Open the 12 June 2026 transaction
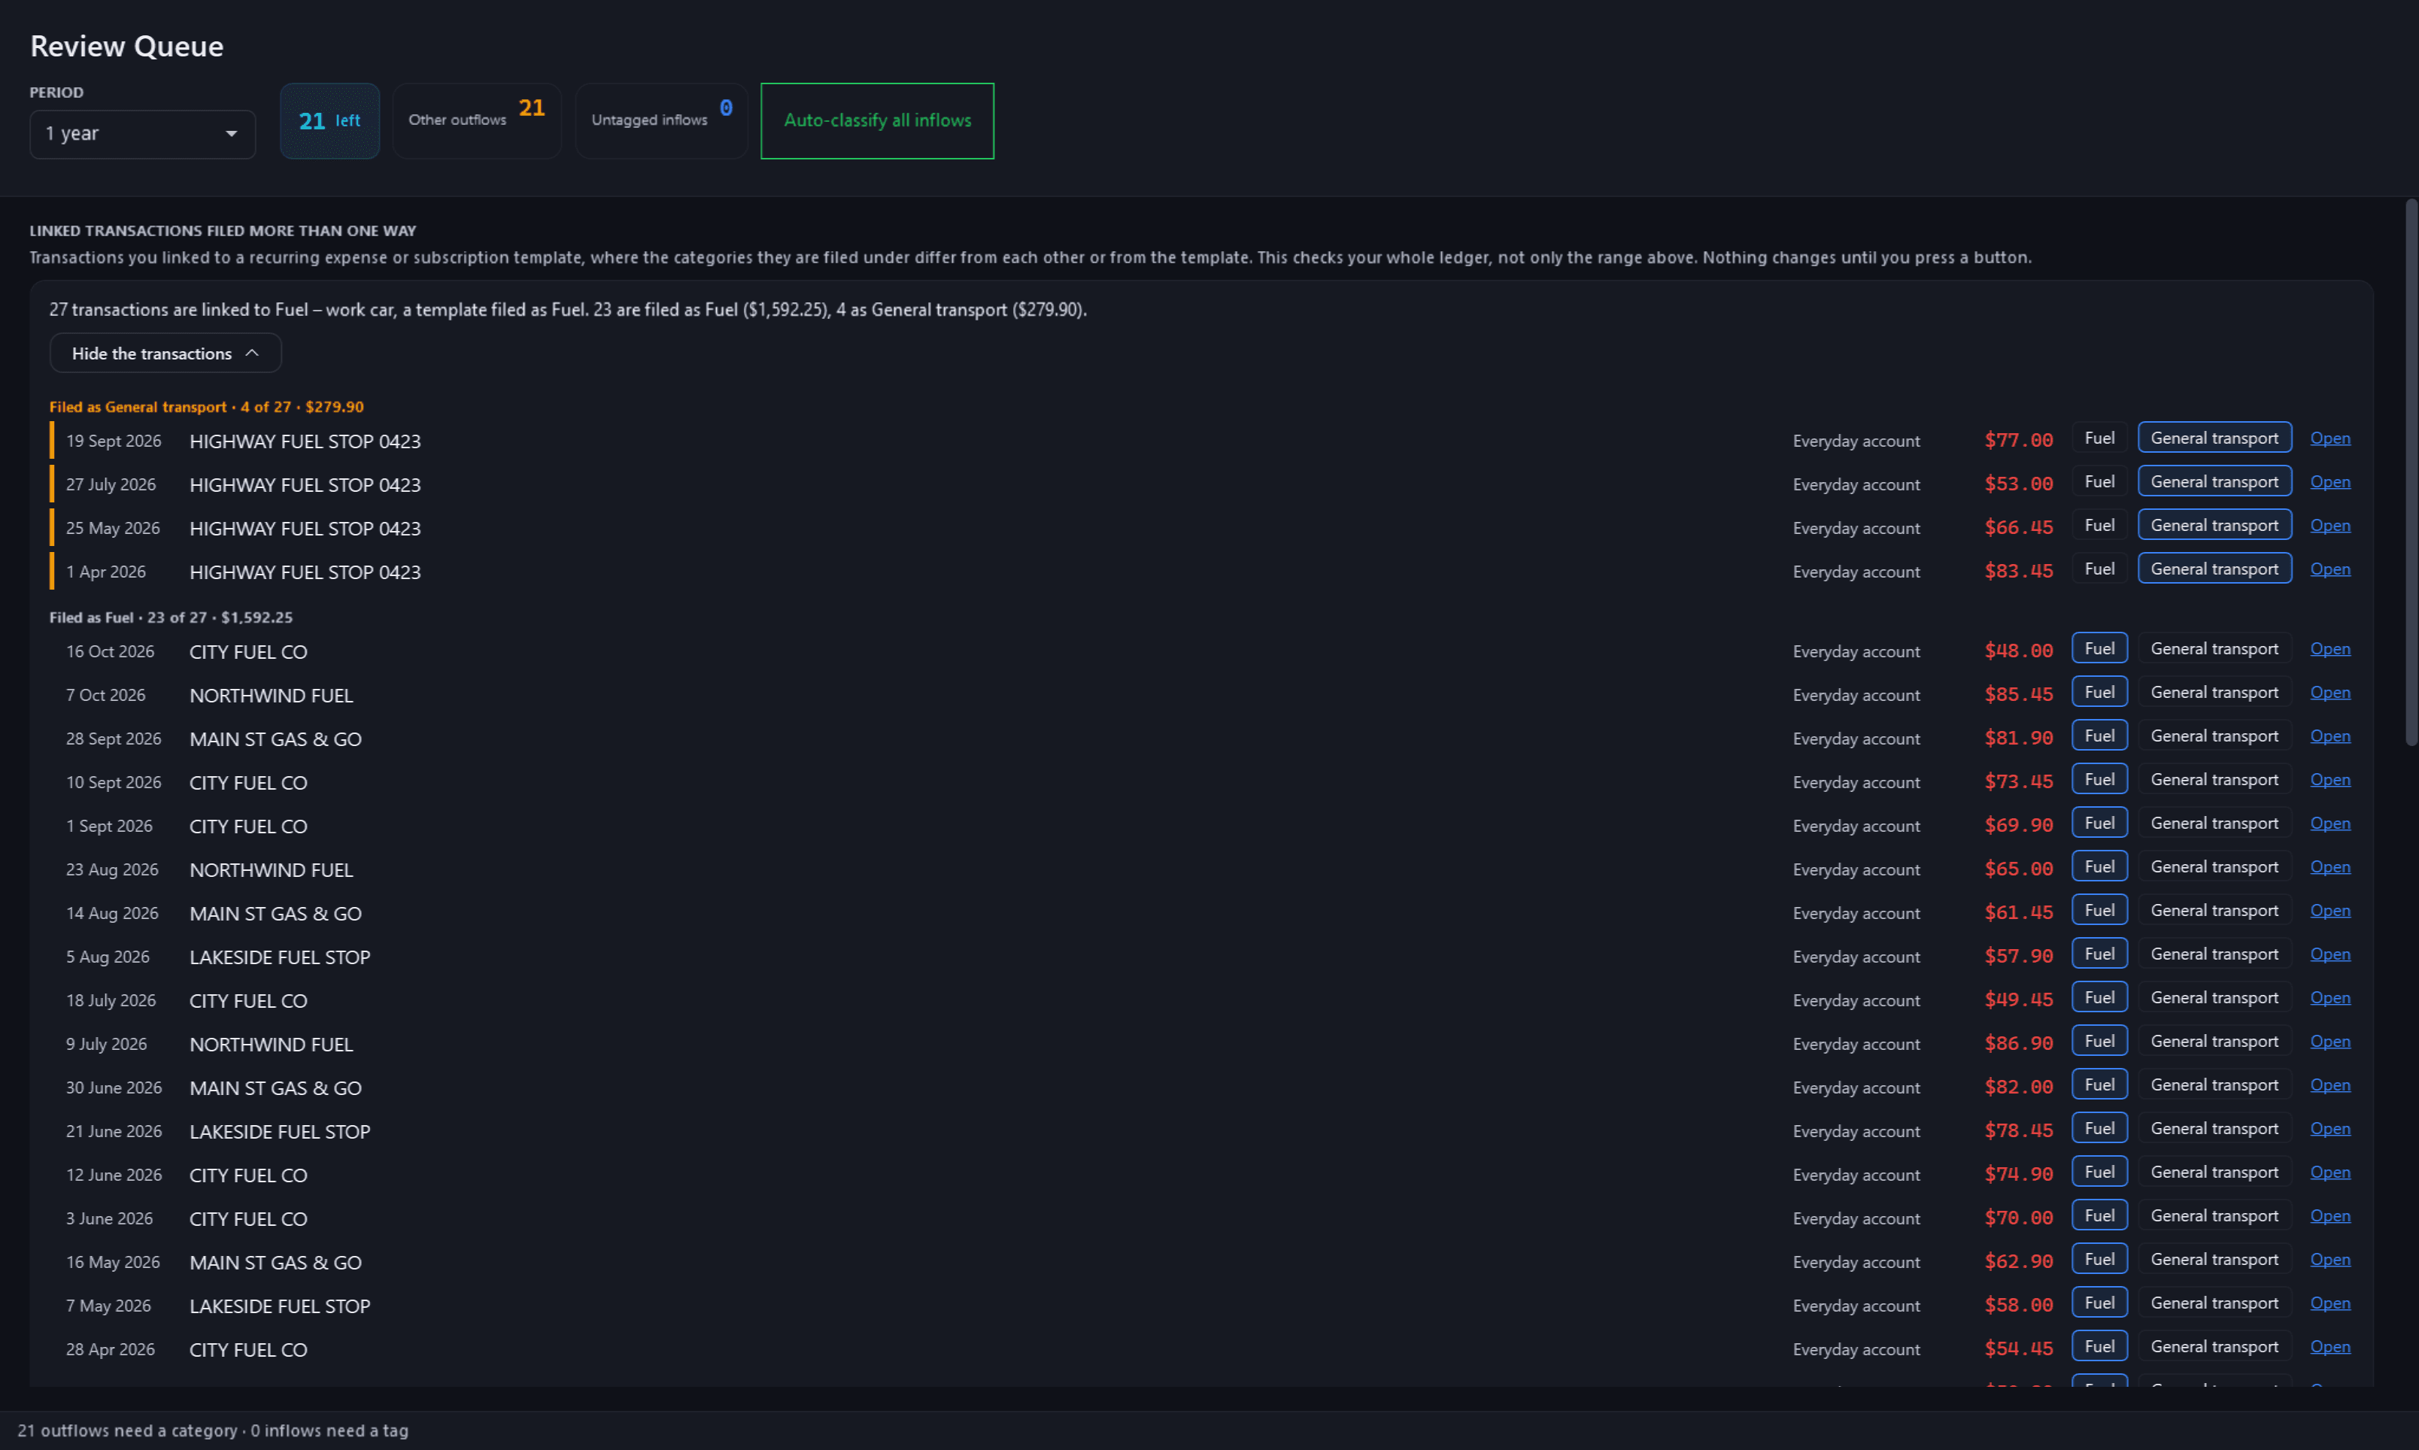This screenshot has height=1450, width=2419. (2329, 1172)
